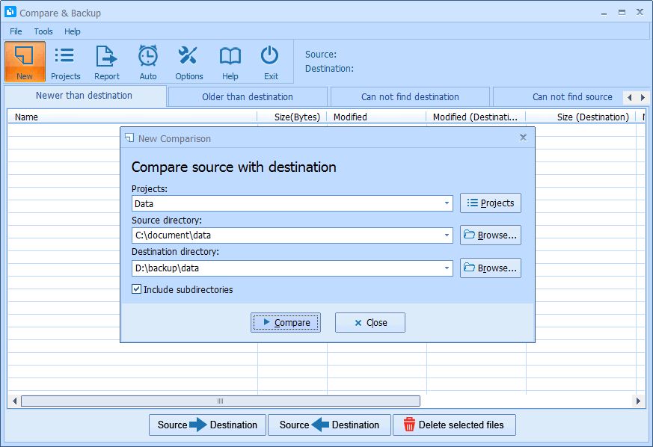Screen dimensions: 653x447
Task: Open the Tools menu
Action: (43, 31)
